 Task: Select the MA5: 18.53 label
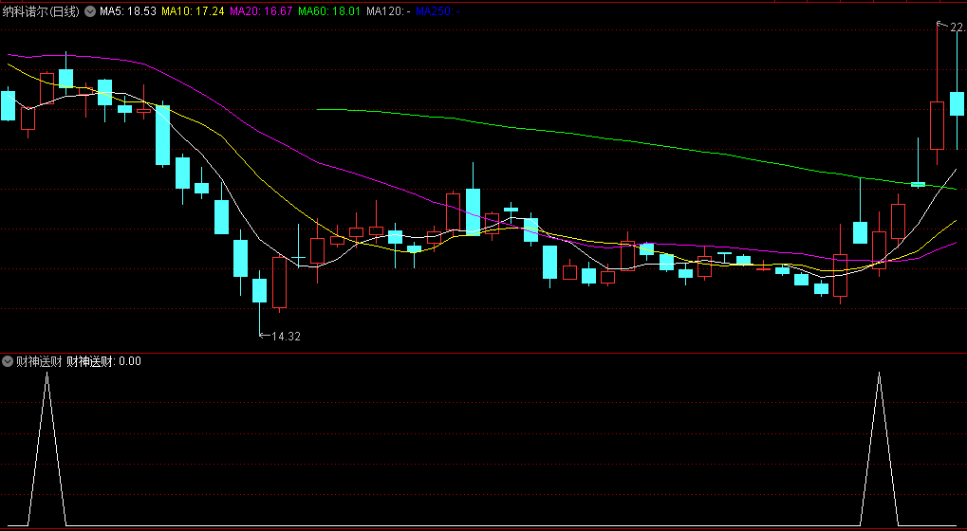tap(128, 11)
